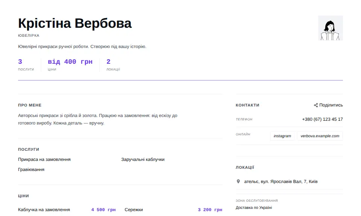Click the '3' послуги stat value
The height and width of the screenshot is (216, 361).
[20, 61]
